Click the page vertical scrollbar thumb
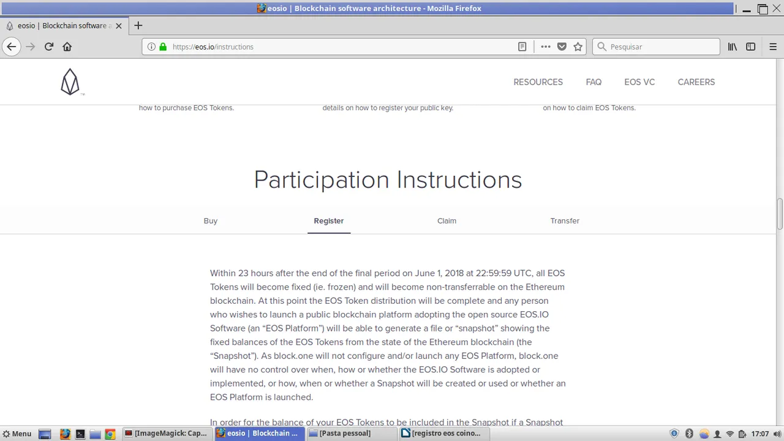784x441 pixels. 780,213
